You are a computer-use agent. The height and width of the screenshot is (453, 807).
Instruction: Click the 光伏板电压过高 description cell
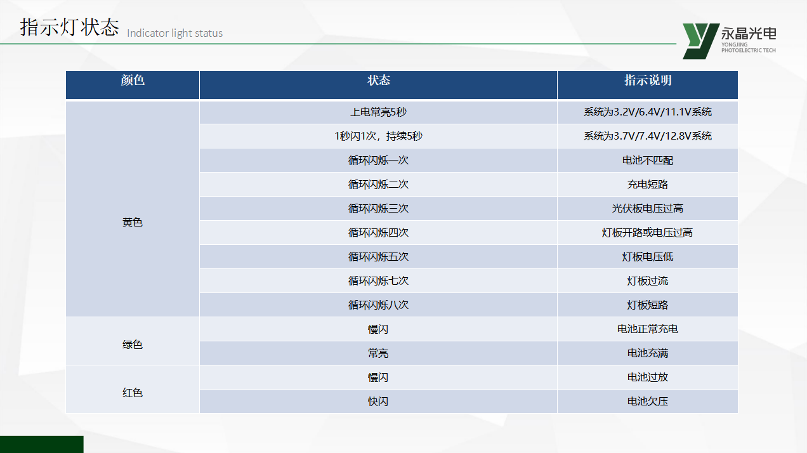click(x=648, y=209)
